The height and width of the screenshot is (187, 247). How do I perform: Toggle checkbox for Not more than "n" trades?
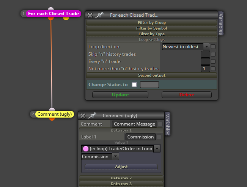(x=213, y=69)
